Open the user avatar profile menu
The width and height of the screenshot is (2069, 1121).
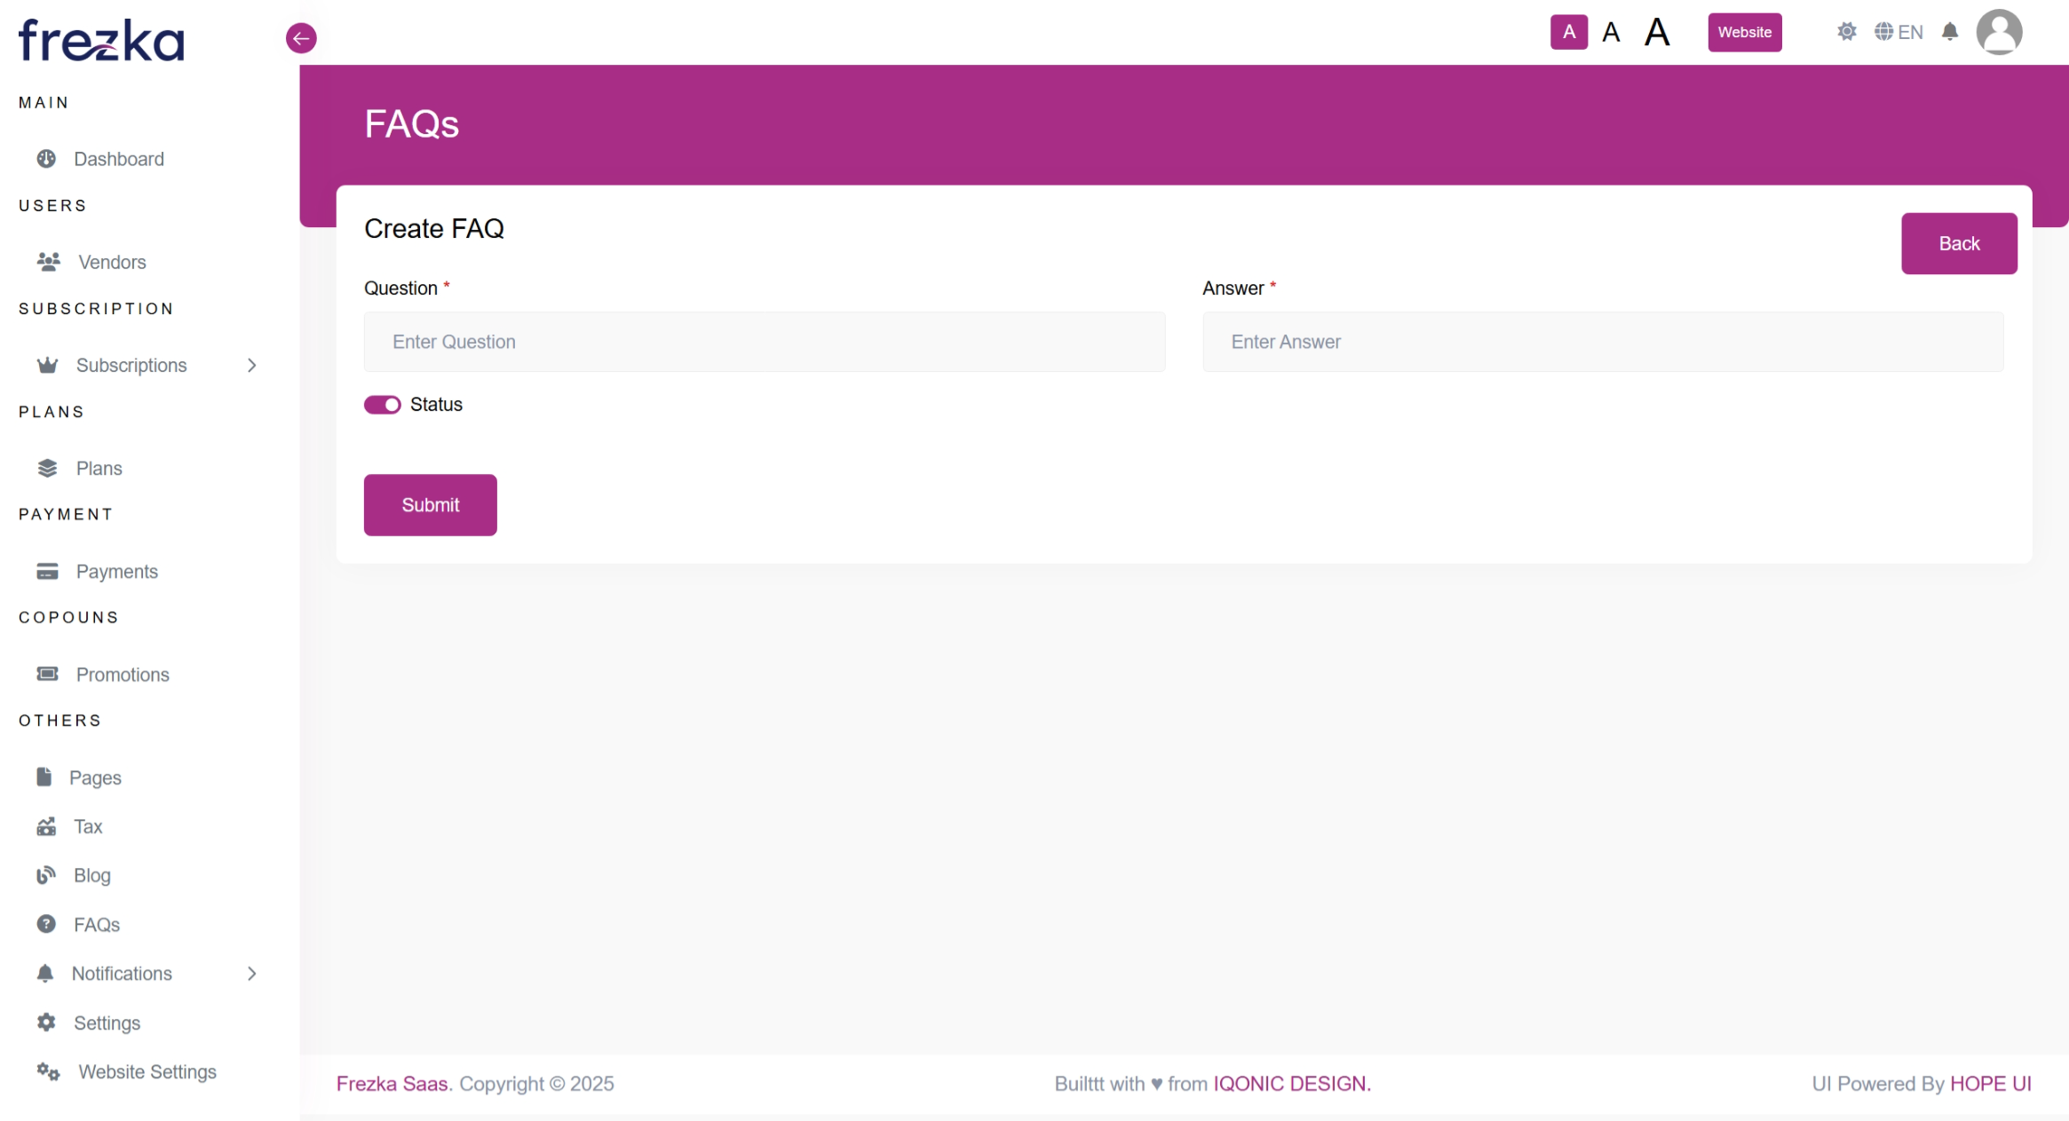click(x=1998, y=33)
